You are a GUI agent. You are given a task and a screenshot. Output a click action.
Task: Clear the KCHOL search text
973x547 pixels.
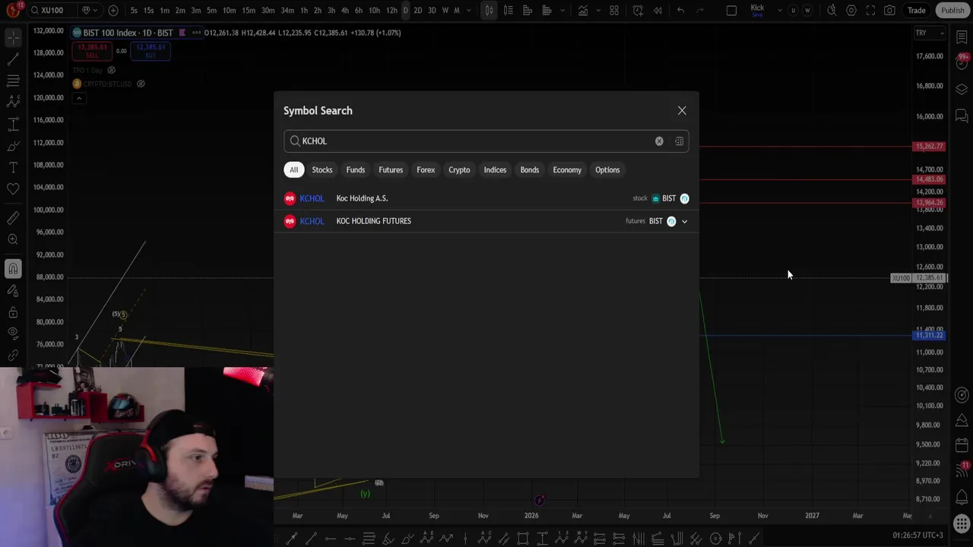tap(659, 141)
